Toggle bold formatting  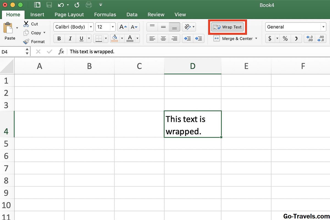point(59,38)
